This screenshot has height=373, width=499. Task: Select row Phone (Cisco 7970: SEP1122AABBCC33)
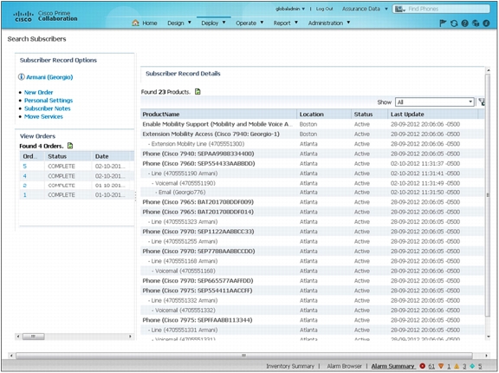click(313, 232)
